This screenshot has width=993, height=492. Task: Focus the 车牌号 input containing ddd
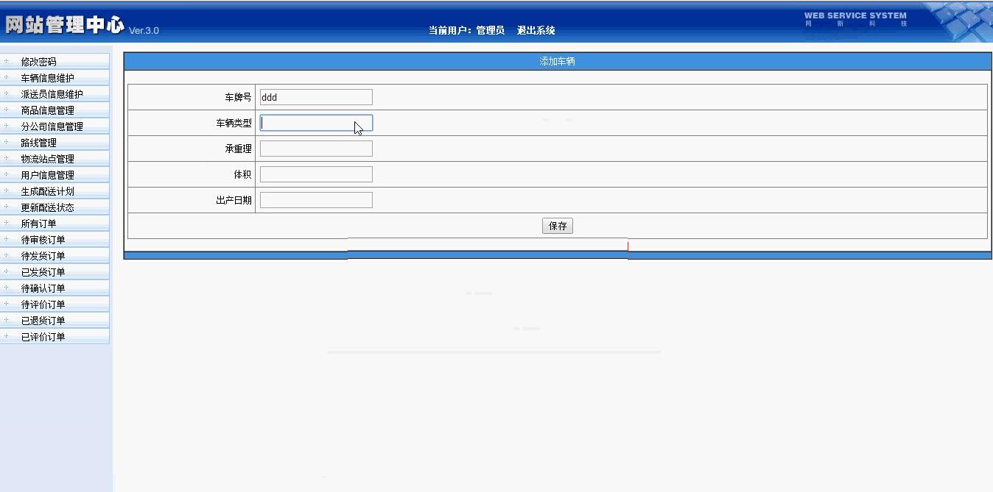pyautogui.click(x=316, y=97)
